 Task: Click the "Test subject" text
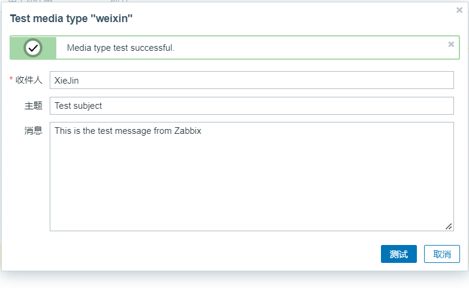click(78, 106)
